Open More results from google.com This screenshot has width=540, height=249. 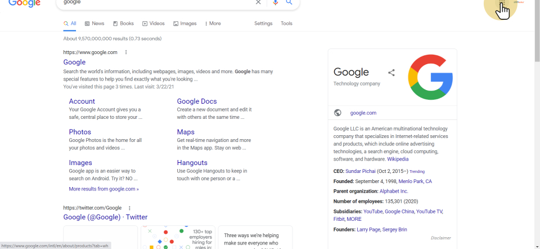pos(103,189)
